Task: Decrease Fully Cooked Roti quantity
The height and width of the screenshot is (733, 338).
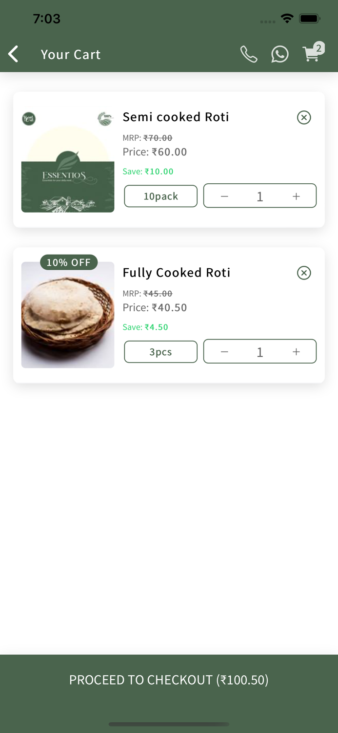Action: click(x=224, y=352)
